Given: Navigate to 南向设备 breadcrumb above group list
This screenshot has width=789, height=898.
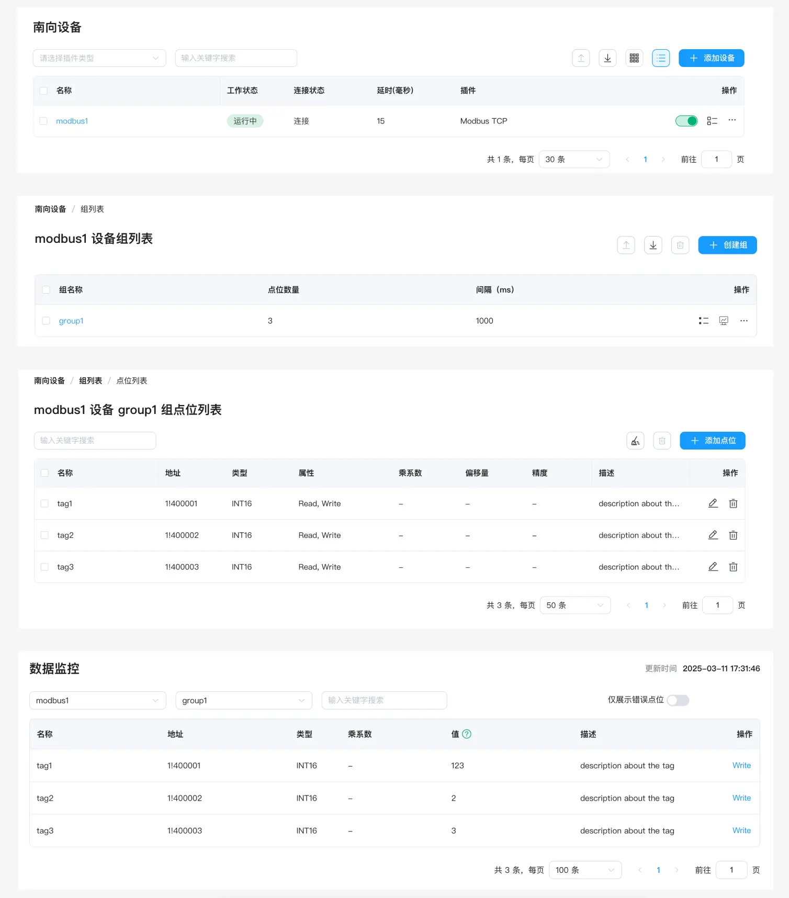Looking at the screenshot, I should click(x=50, y=209).
